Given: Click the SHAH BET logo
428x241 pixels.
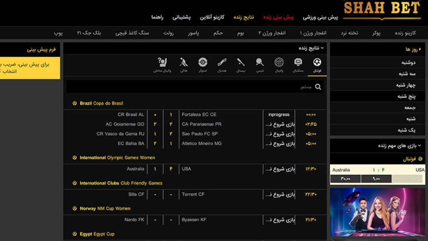Looking at the screenshot, I should pos(382,10).
